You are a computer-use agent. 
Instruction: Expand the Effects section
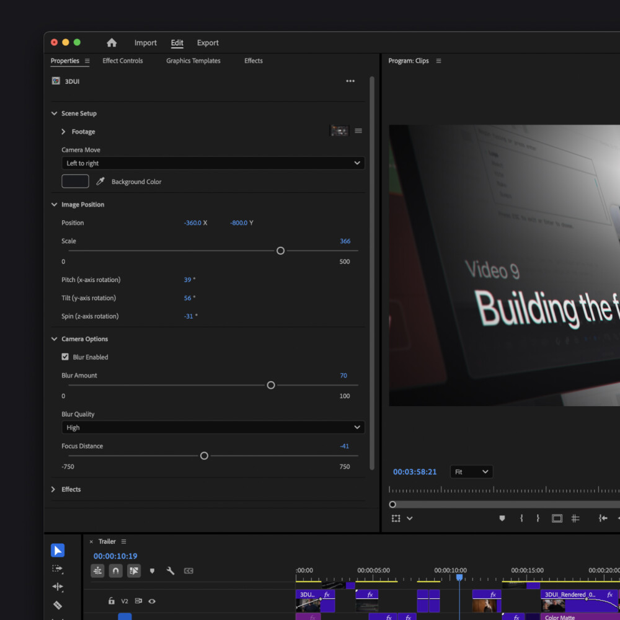[53, 490]
